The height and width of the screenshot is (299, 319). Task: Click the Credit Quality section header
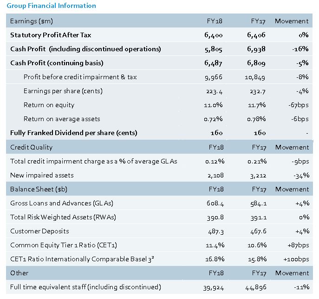31,147
